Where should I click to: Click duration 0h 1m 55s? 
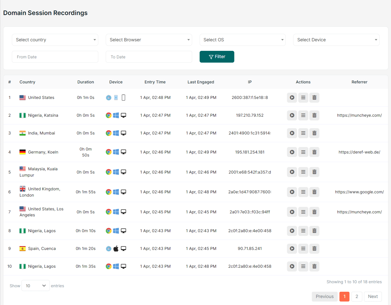[x=86, y=192]
